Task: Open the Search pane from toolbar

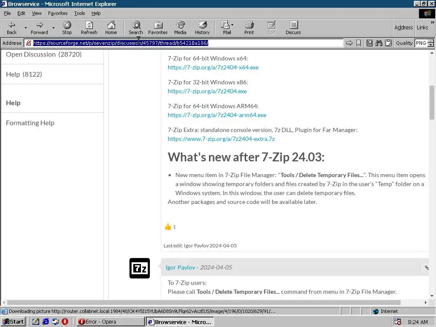Action: tap(136, 28)
